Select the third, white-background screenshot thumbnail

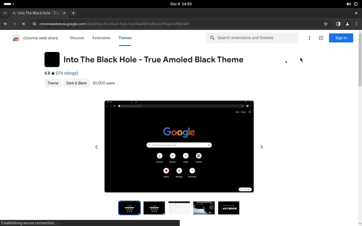point(179,208)
